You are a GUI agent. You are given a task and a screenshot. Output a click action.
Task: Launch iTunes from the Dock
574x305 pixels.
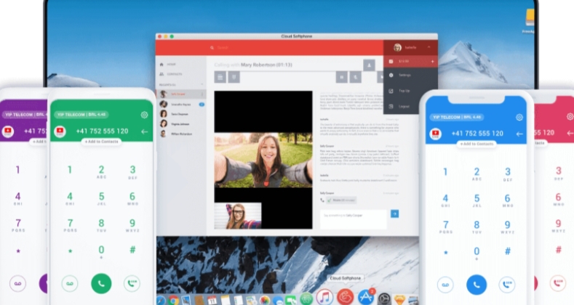pyautogui.click(x=324, y=297)
